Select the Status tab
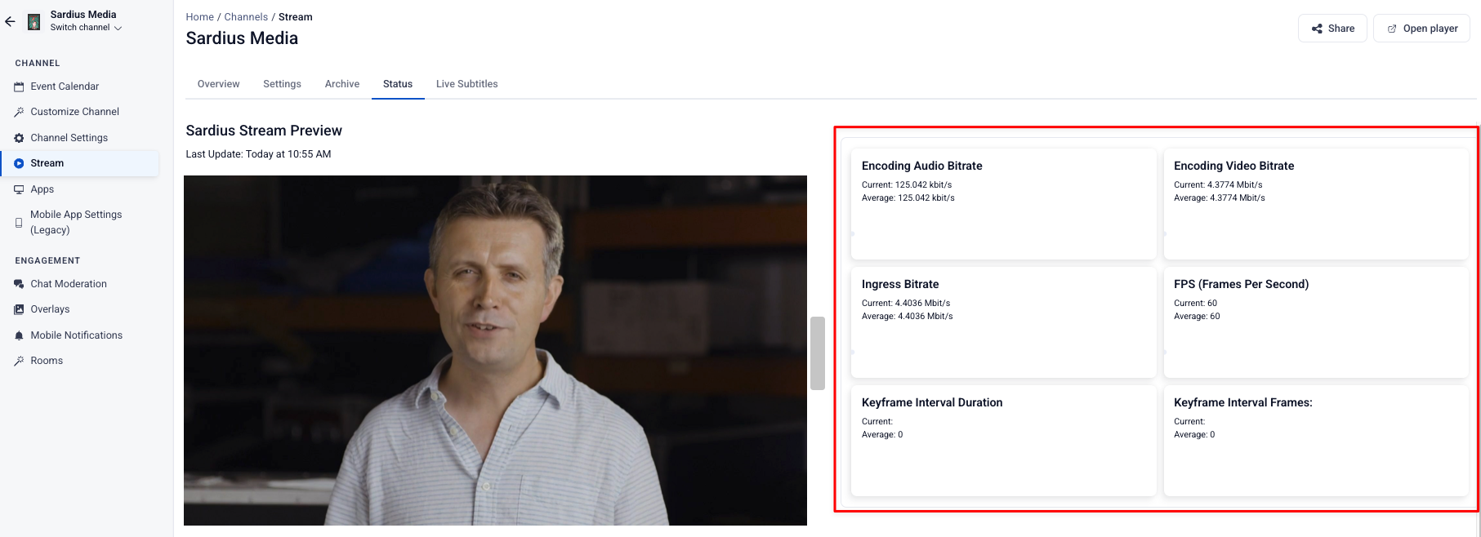Screen dimensions: 1481x537 click(x=398, y=84)
